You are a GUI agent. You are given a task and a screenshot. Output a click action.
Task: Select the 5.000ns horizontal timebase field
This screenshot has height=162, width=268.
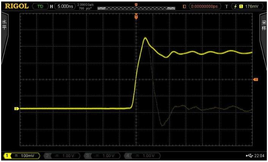67,6
